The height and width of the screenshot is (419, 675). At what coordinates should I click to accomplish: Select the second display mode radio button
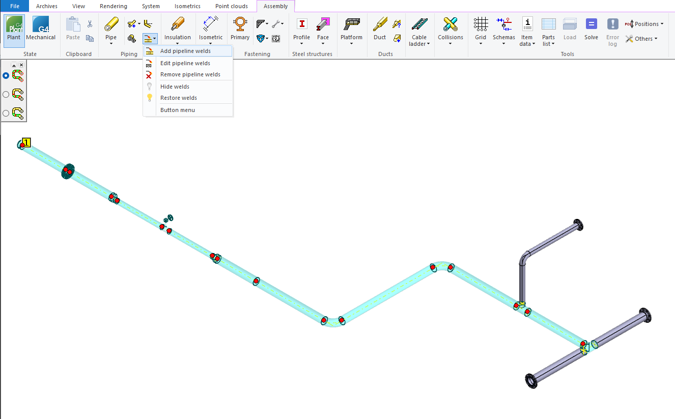tap(6, 94)
